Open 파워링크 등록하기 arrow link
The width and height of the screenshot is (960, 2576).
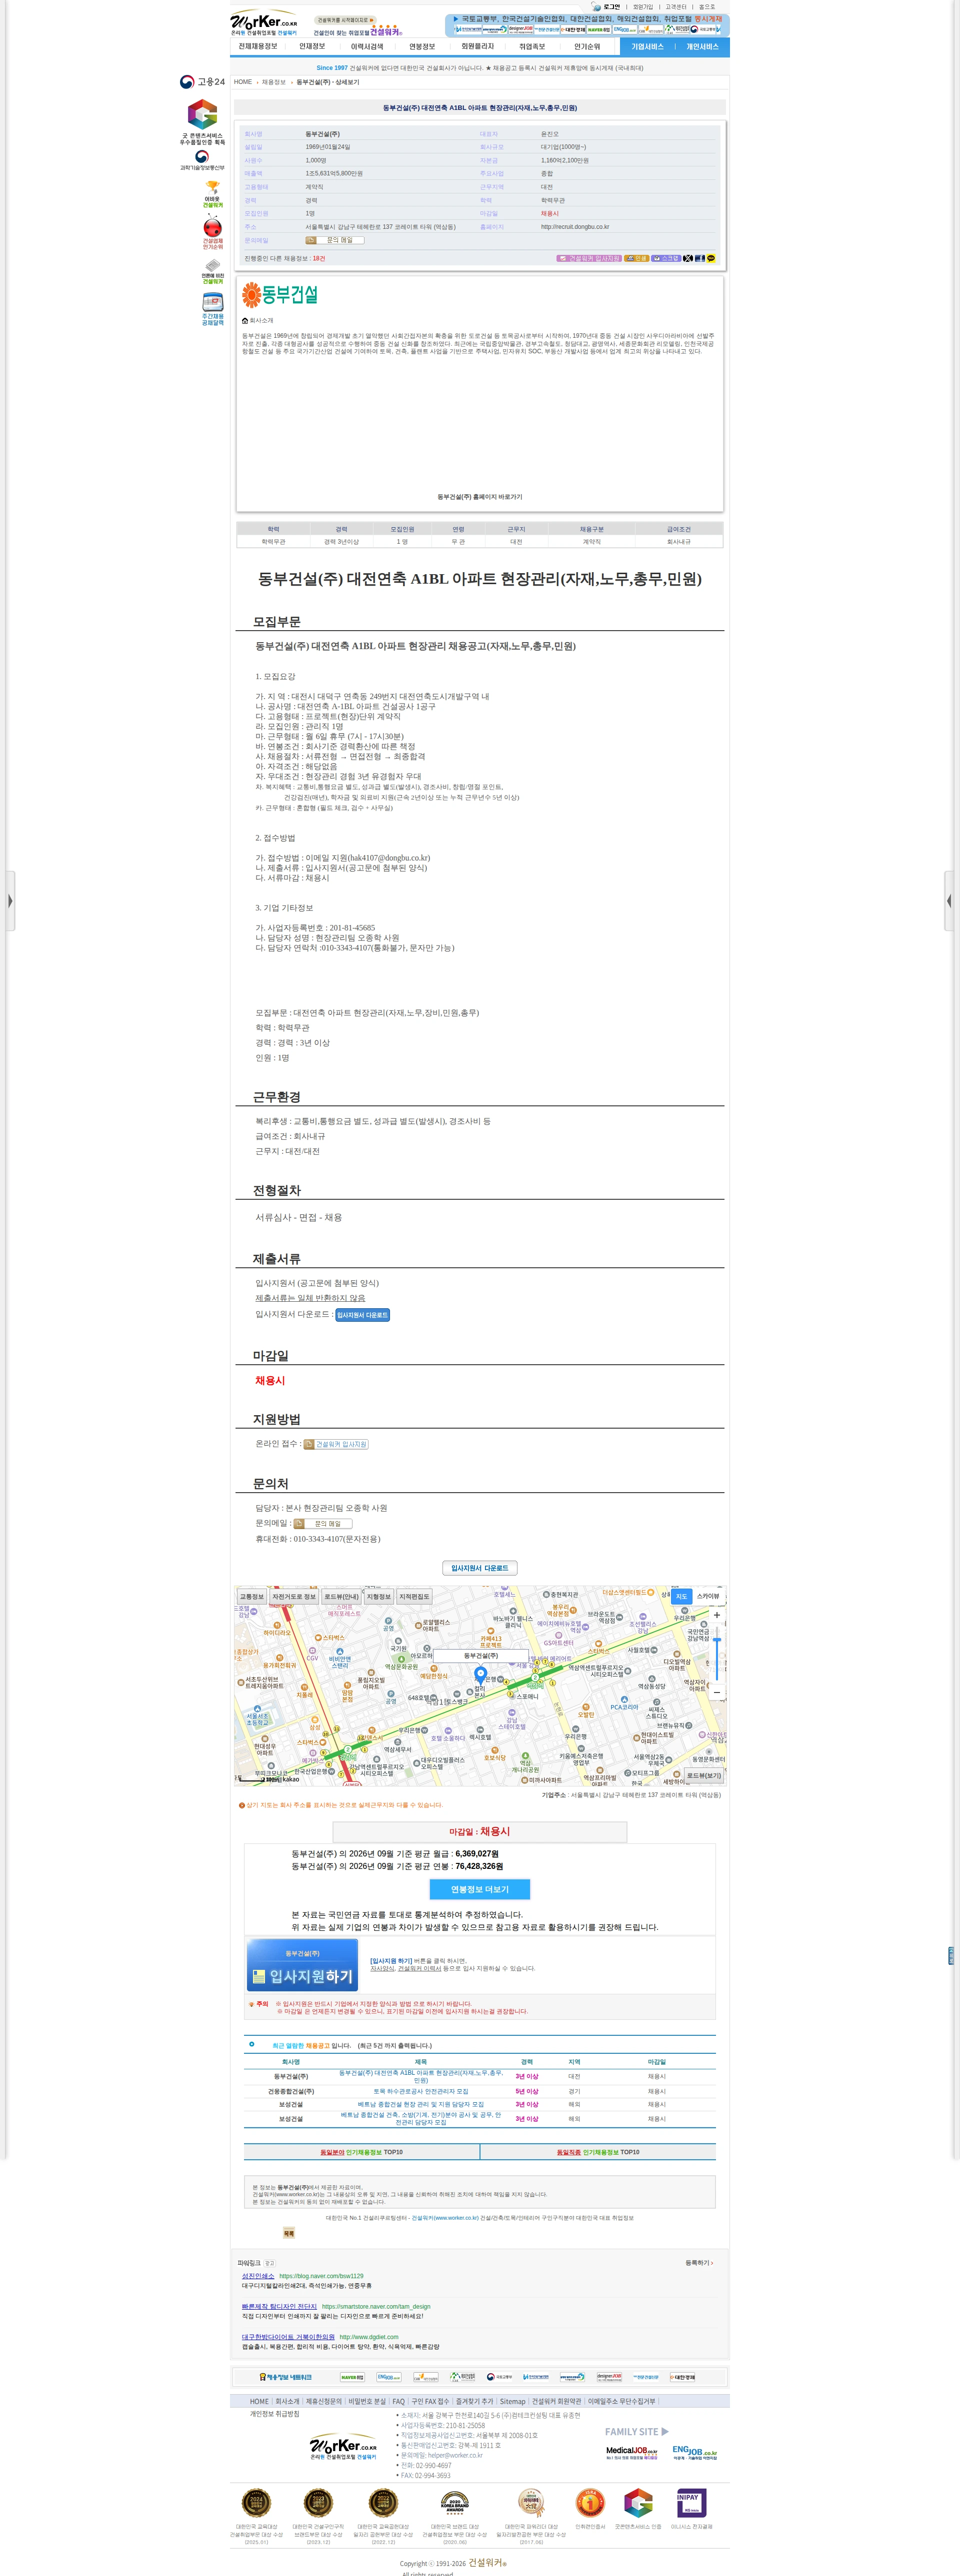point(698,2262)
